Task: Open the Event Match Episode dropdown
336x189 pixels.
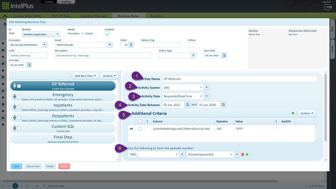Action: click(84, 45)
